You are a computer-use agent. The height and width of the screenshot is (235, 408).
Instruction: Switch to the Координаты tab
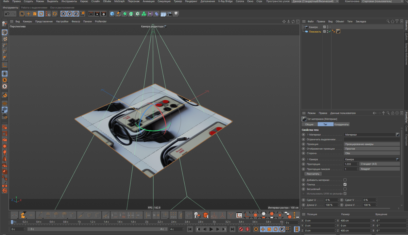341,124
